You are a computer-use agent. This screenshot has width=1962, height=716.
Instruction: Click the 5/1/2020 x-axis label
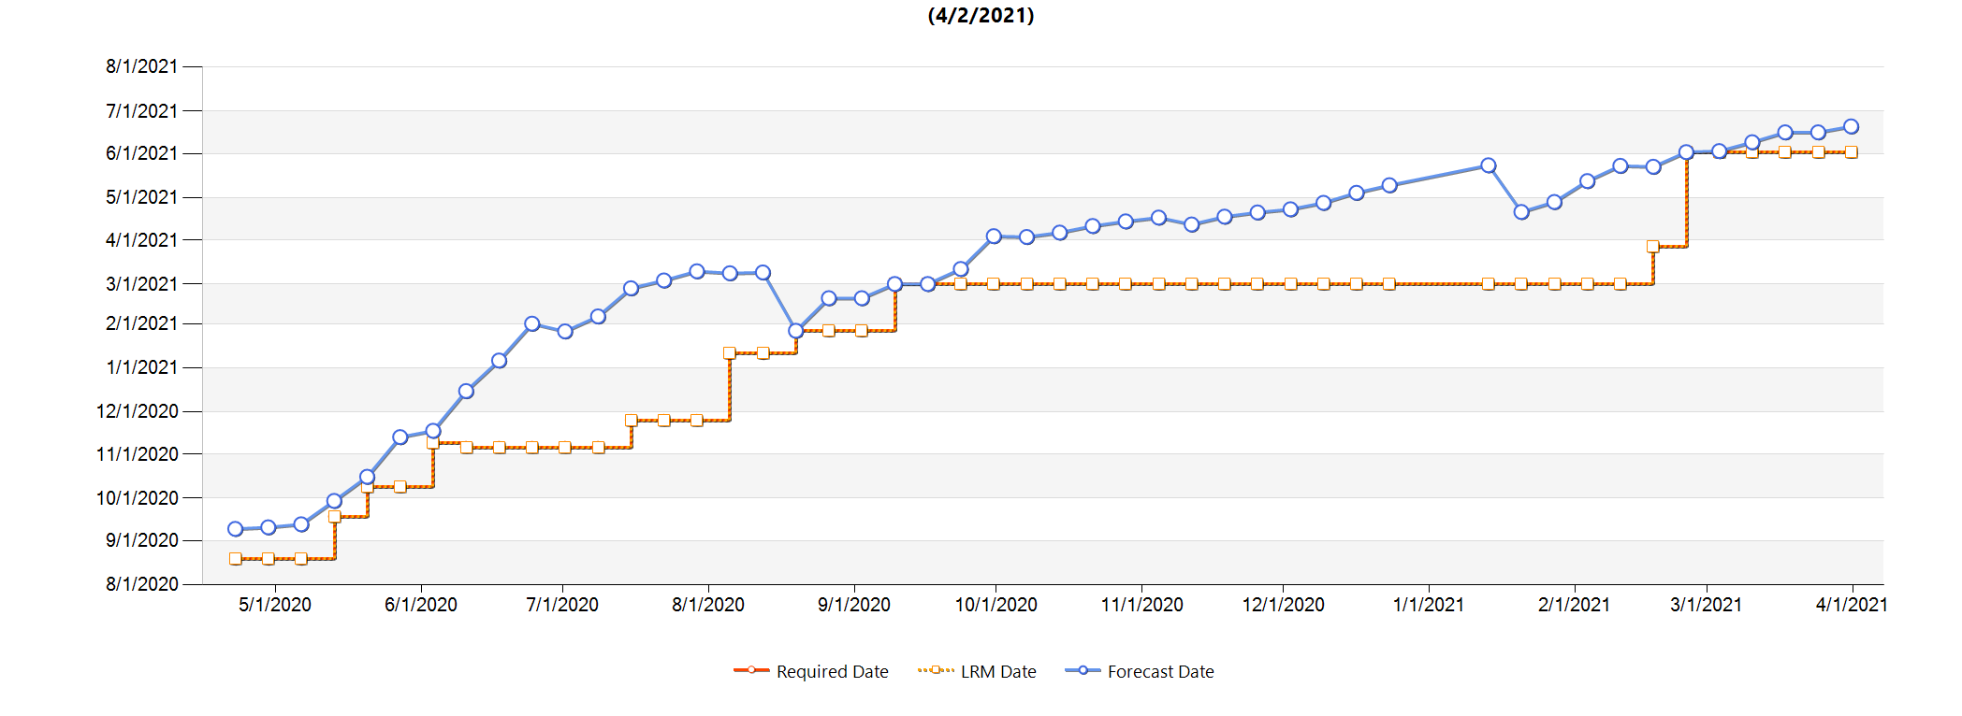pos(275,605)
